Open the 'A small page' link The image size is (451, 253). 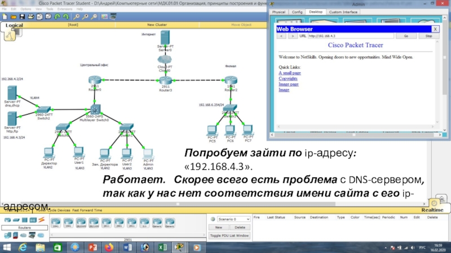pyautogui.click(x=289, y=73)
